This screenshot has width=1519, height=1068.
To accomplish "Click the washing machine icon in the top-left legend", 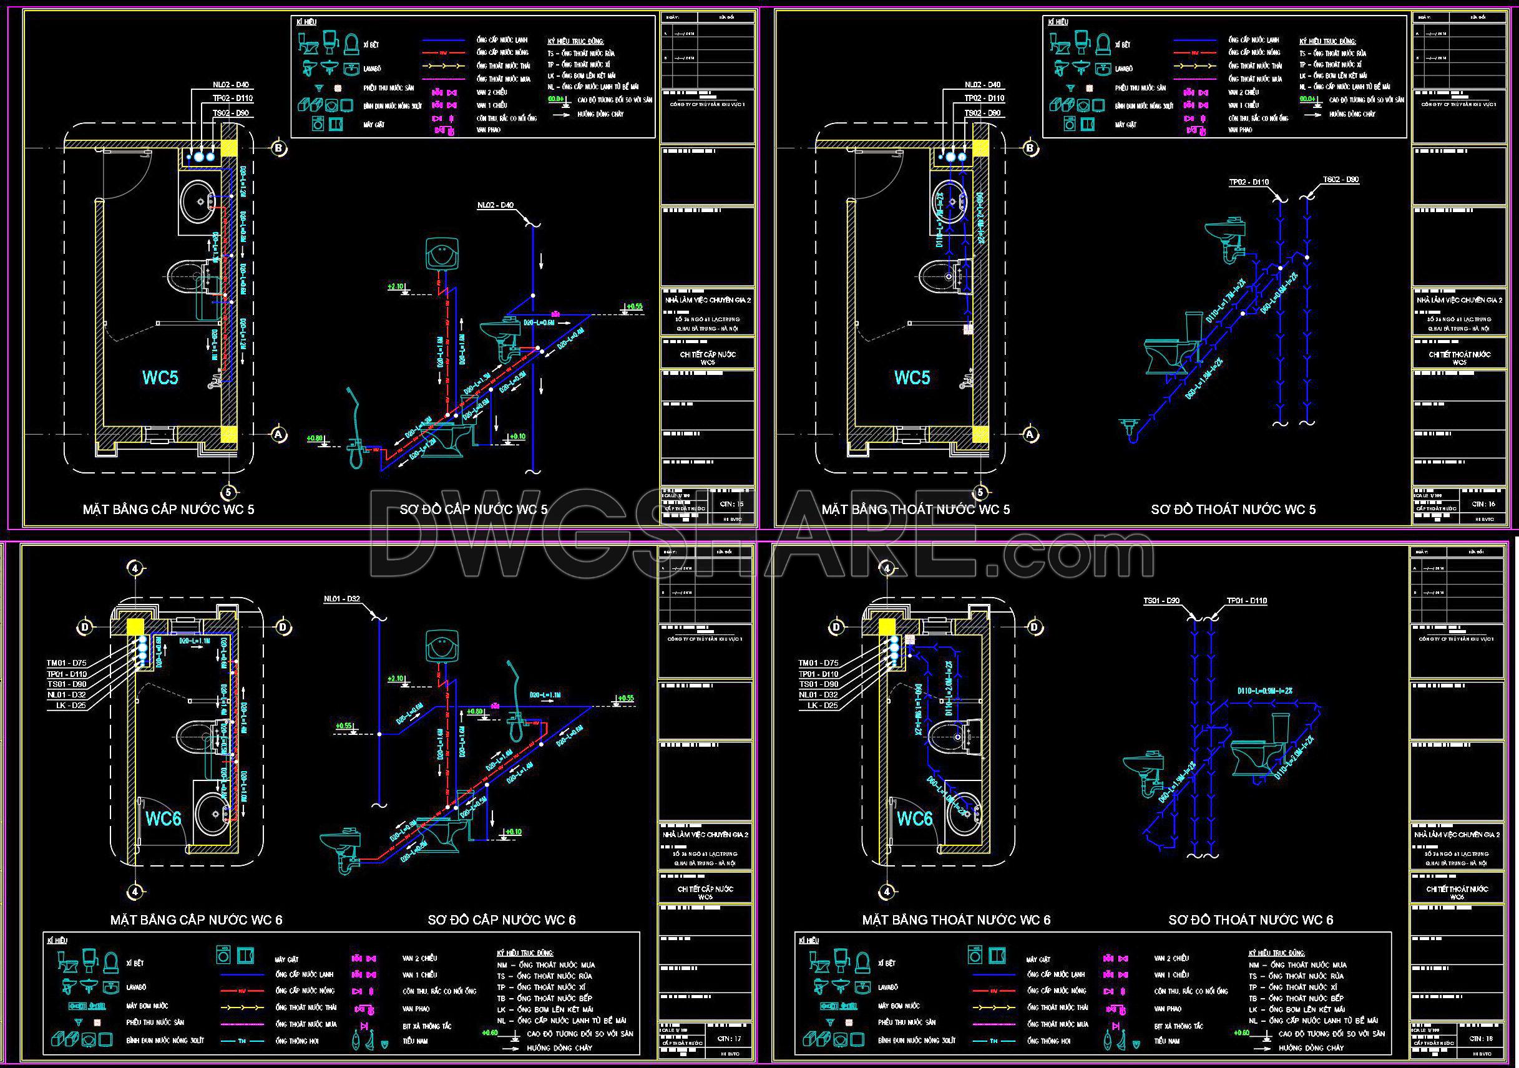I will tap(318, 124).
